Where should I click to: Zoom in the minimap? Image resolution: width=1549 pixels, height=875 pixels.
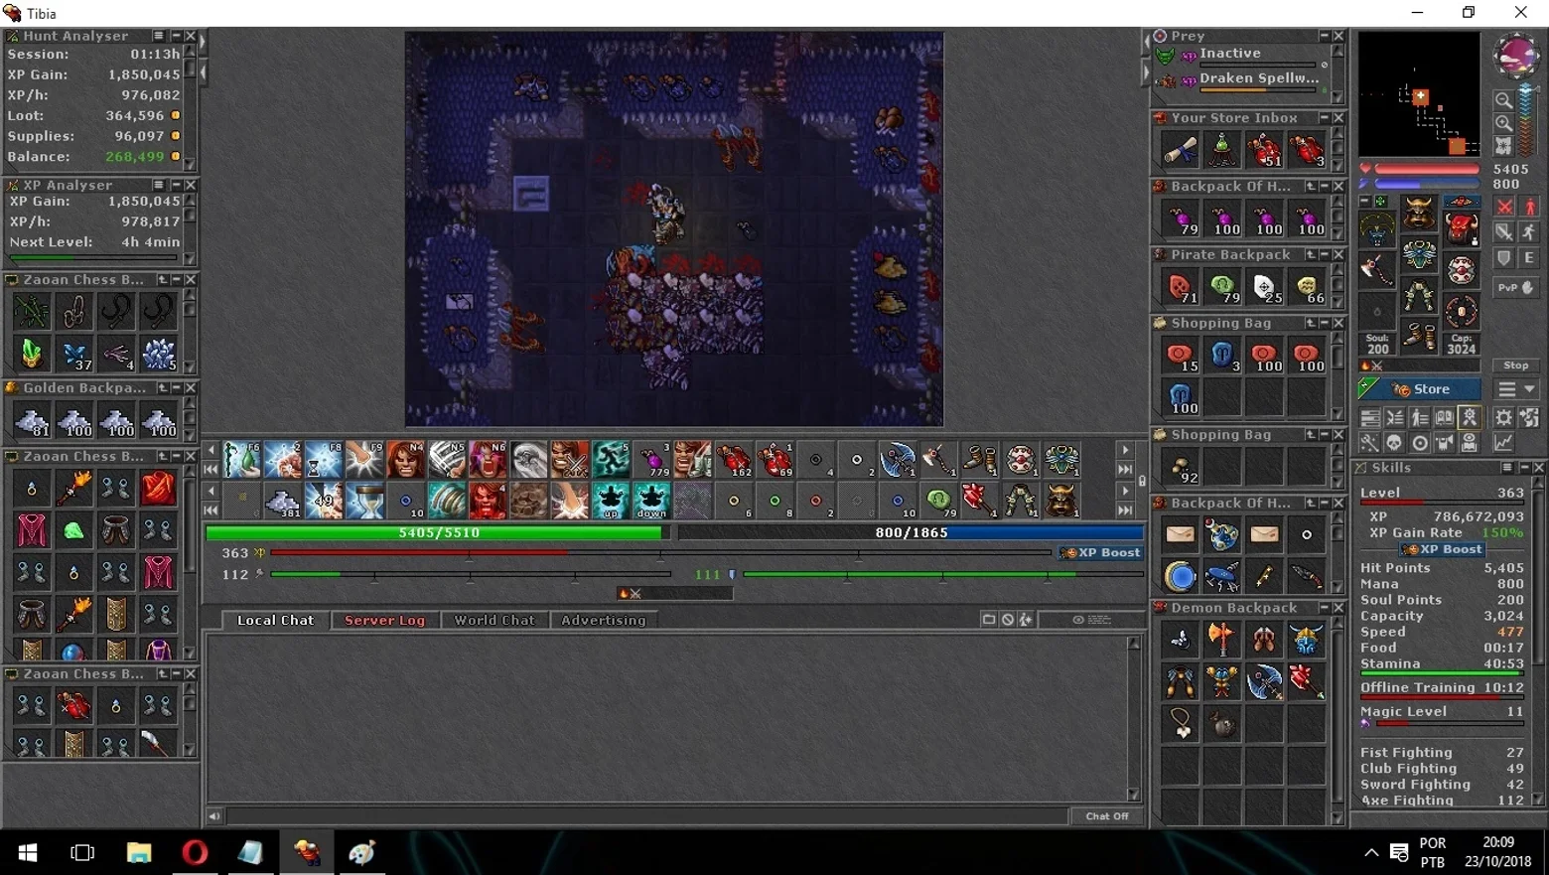coord(1503,123)
